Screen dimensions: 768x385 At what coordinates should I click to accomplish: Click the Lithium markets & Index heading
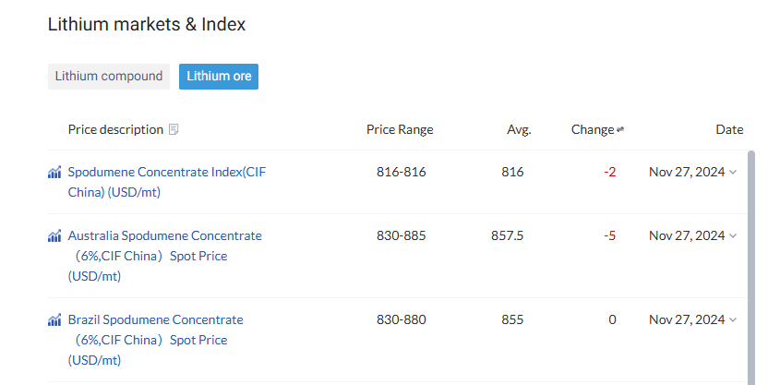tap(147, 25)
